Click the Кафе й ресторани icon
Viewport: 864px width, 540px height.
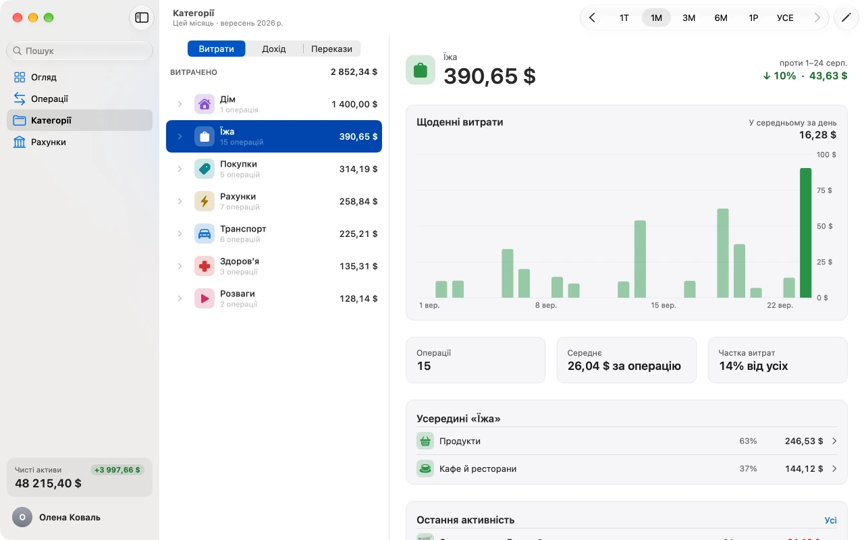(425, 468)
